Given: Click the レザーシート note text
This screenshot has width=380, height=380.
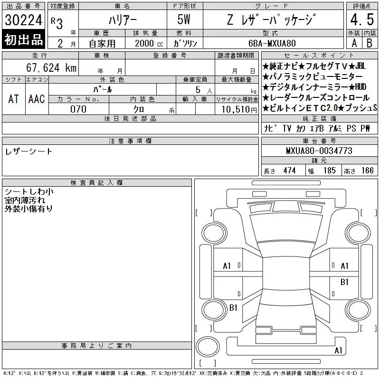Looking at the screenshot, I should 28,152.
